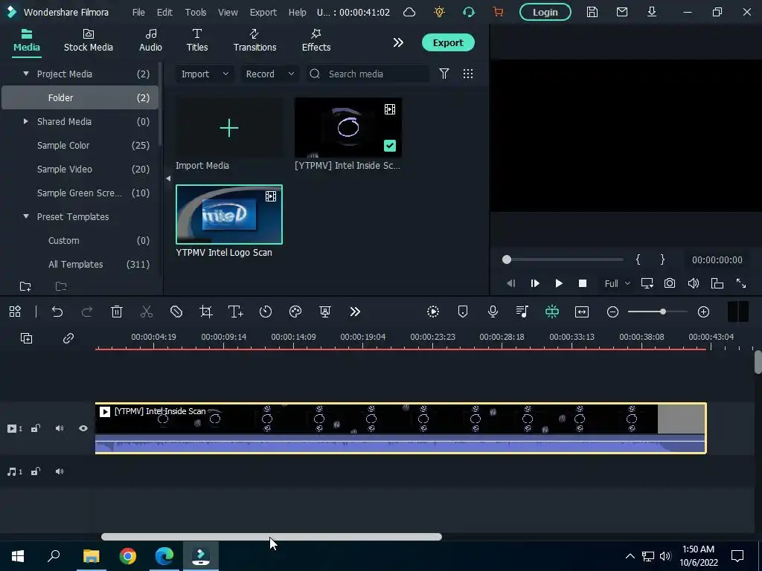Click the Export button

coord(448,42)
